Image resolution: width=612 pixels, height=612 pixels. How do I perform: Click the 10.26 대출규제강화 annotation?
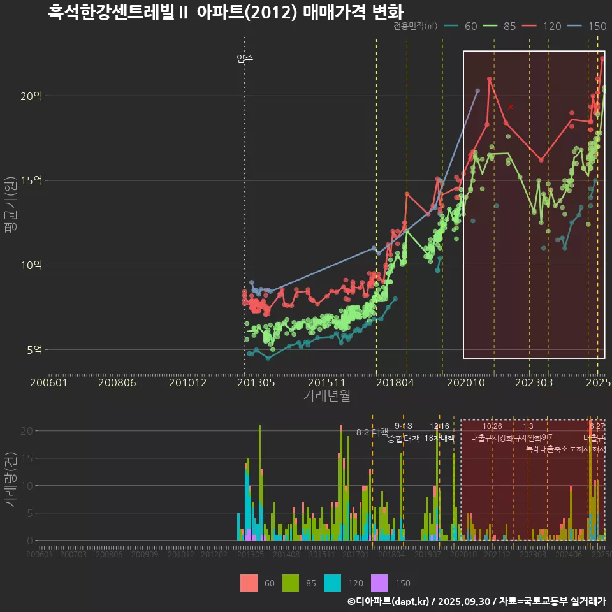(x=492, y=432)
